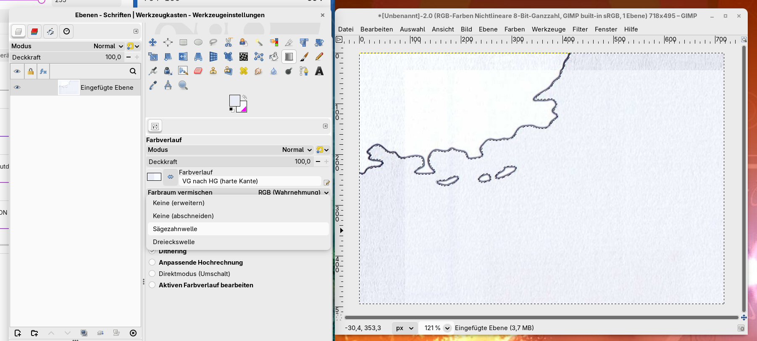Select the Color Picker eyedropper tool
This screenshot has width=757, height=341.
click(x=153, y=85)
